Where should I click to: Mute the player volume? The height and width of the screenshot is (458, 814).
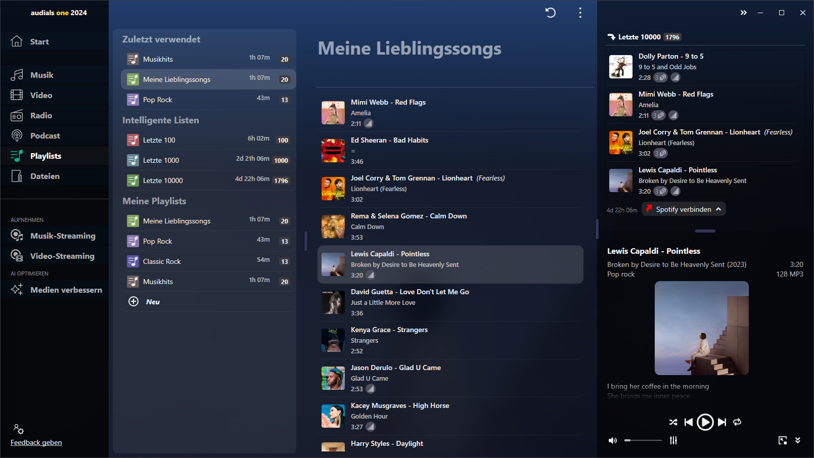pos(613,440)
